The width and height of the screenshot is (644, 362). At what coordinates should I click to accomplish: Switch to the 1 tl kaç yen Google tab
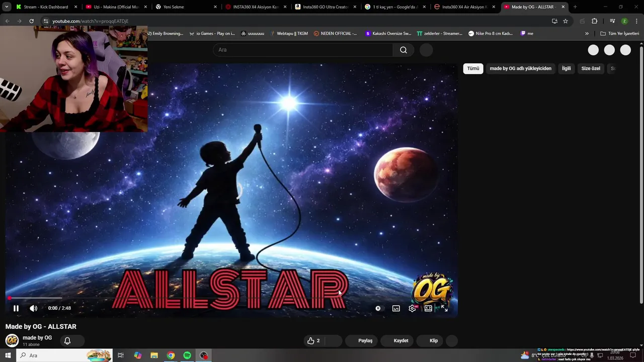(395, 7)
